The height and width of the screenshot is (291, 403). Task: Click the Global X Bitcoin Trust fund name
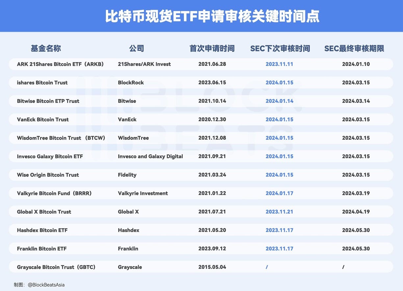click(x=44, y=211)
